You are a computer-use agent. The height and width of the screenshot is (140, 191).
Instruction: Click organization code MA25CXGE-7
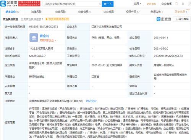(x=37, y=56)
